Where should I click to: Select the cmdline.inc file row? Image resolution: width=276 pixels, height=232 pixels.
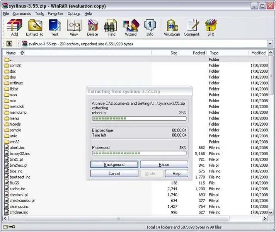click(x=136, y=212)
